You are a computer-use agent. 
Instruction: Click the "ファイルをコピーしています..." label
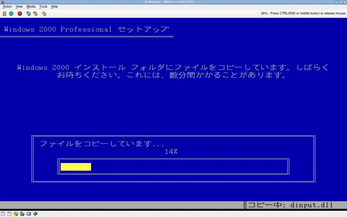point(102,144)
